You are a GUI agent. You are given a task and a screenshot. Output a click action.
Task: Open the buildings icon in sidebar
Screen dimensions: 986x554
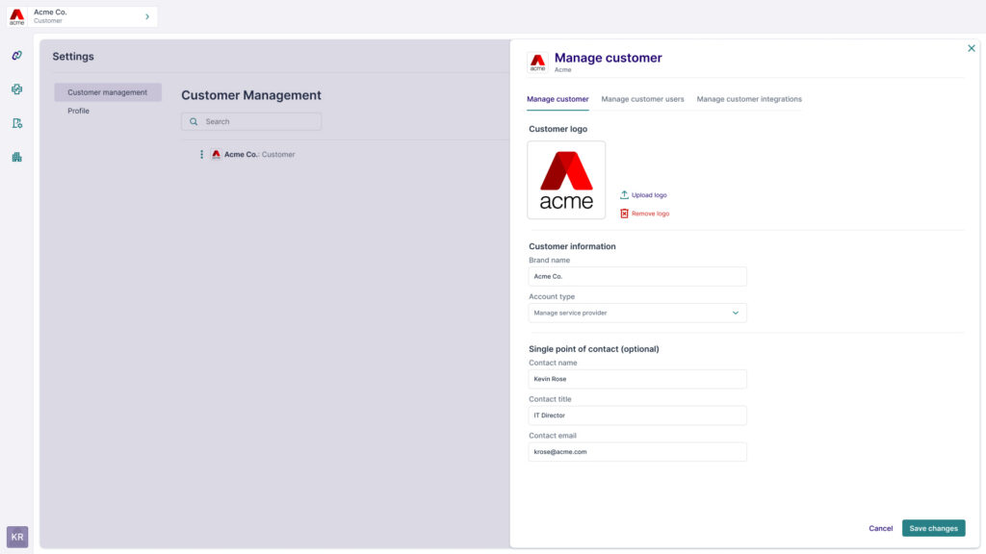click(16, 157)
